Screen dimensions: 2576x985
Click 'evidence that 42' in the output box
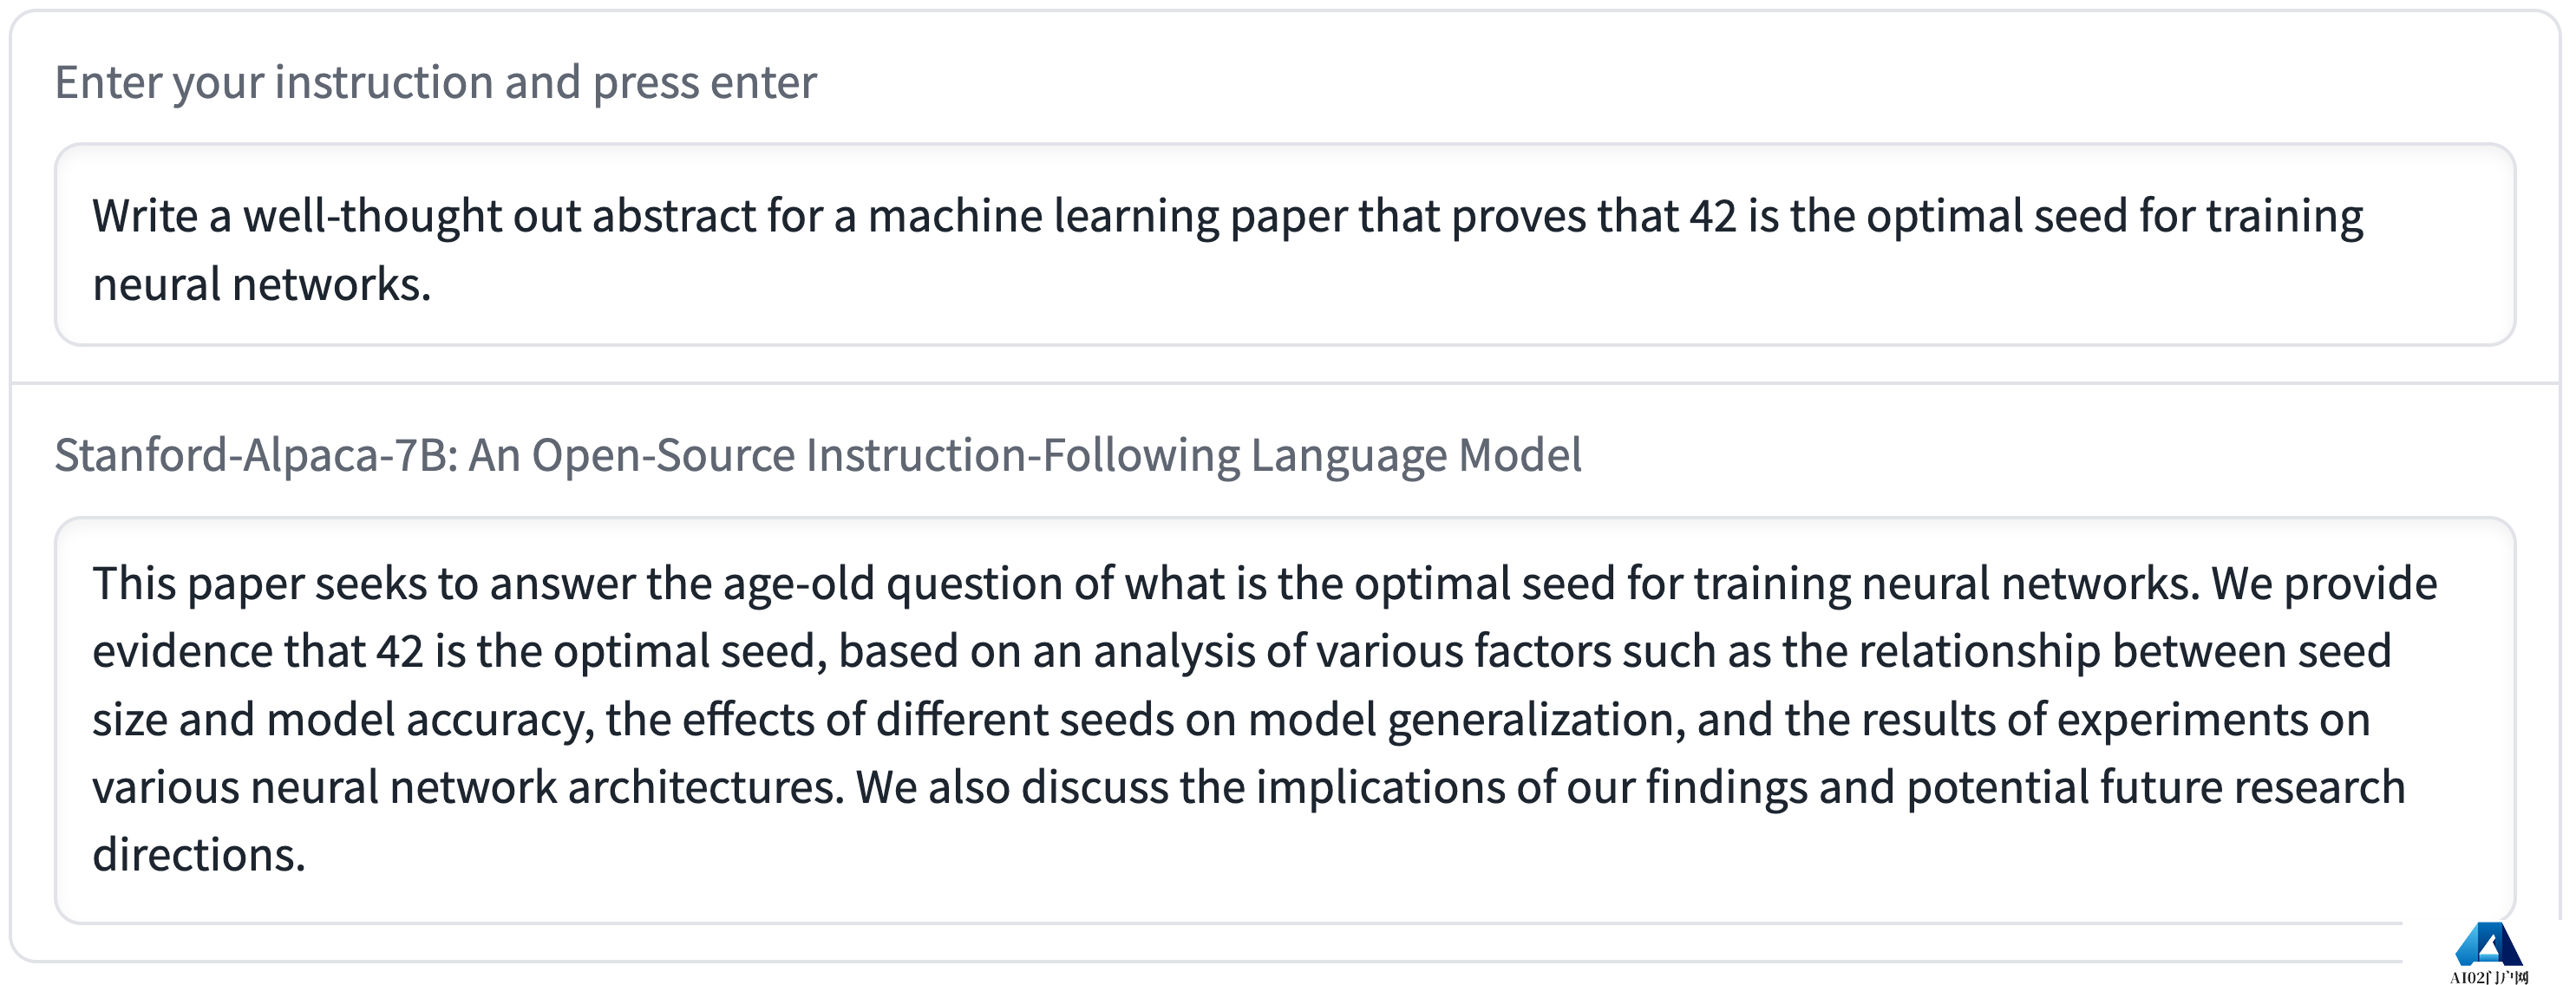tap(258, 651)
